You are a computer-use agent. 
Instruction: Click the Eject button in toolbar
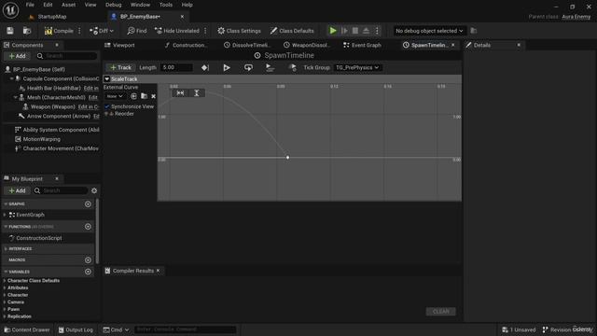366,31
